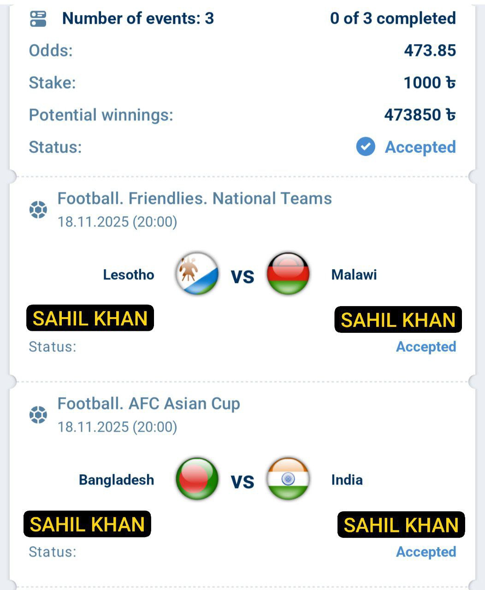
Task: Tap the India flag icon
Action: click(x=288, y=479)
